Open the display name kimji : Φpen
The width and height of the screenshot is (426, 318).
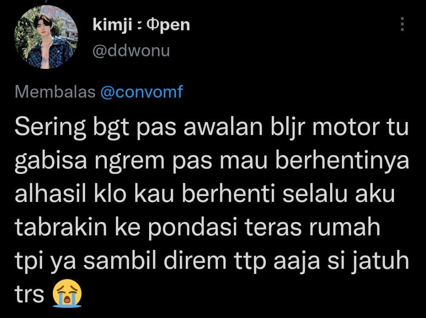tap(141, 25)
